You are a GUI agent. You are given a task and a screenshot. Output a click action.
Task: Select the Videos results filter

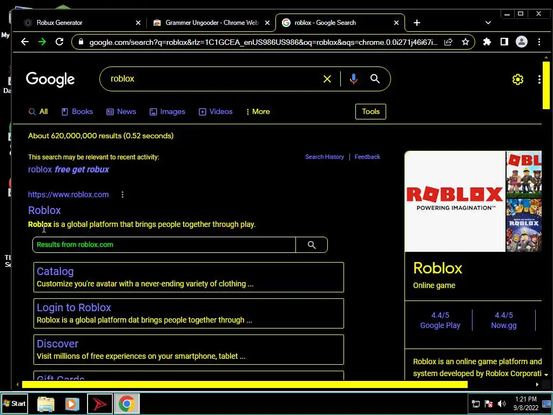point(215,112)
